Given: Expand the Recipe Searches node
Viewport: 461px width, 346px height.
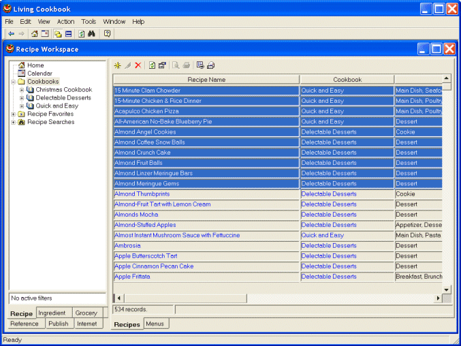Looking at the screenshot, I should pyautogui.click(x=13, y=122).
